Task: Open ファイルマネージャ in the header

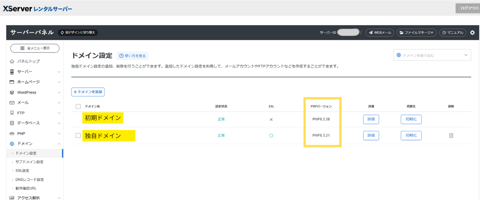Action: 416,33
